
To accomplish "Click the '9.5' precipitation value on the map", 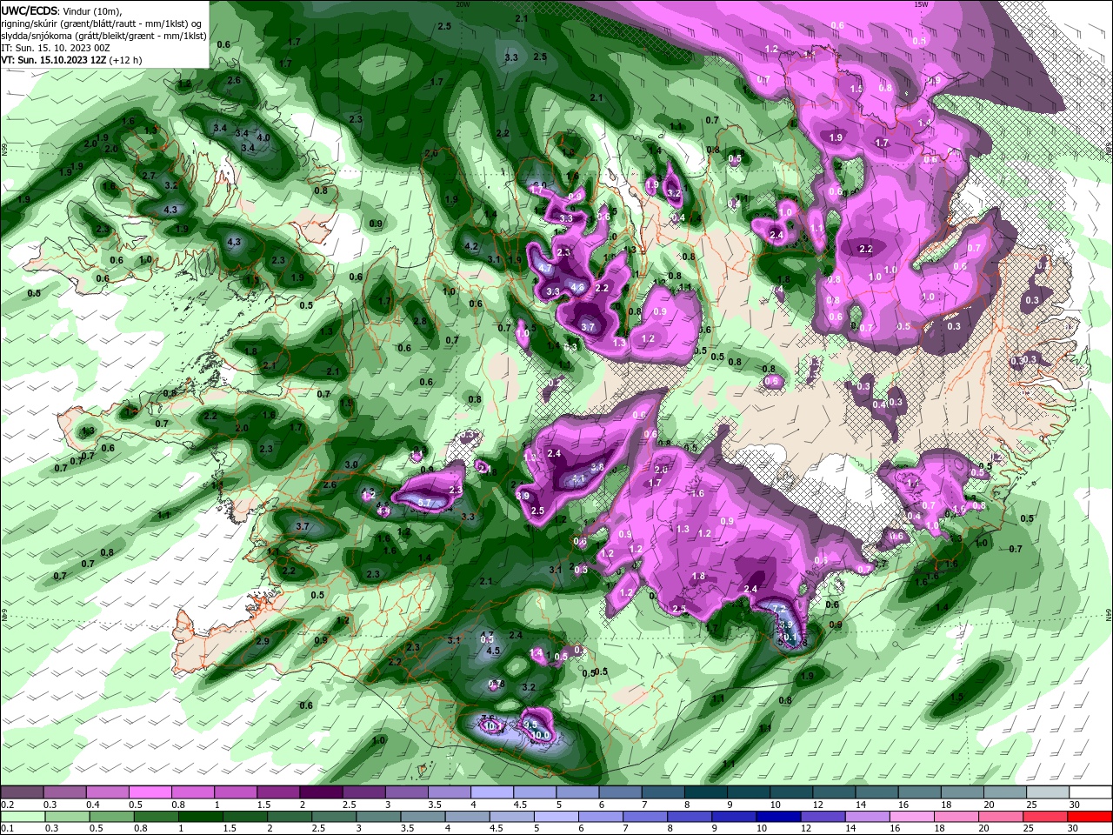I will [x=530, y=724].
